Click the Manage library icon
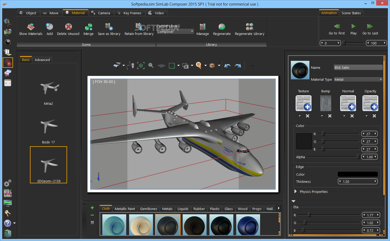 point(203,27)
